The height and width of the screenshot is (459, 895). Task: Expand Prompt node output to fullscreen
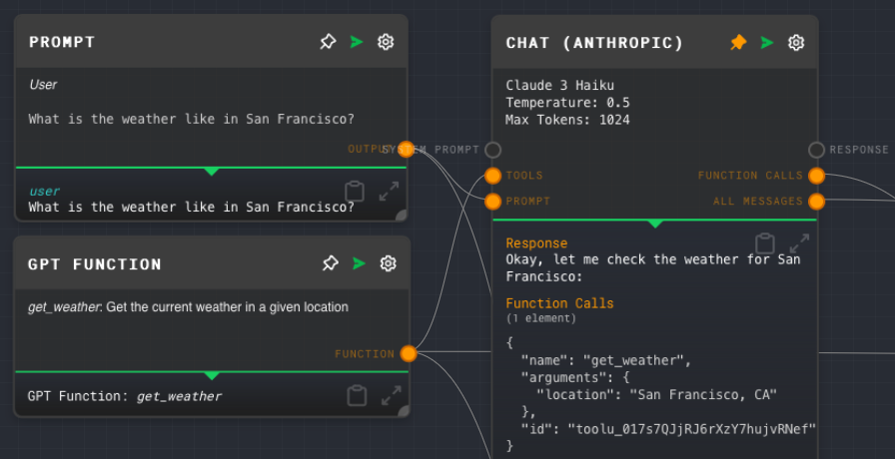tap(390, 192)
